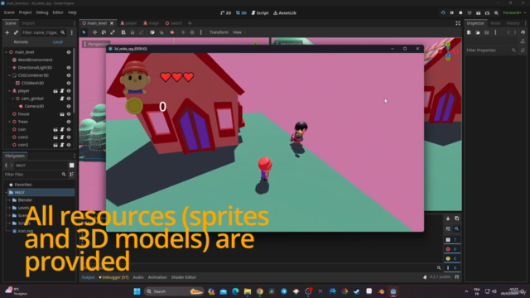Image resolution: width=530 pixels, height=298 pixels.
Task: Go to next edited object in Inspector
Action: [515, 32]
